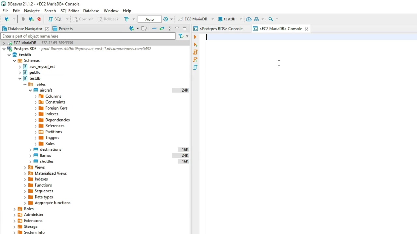The height and width of the screenshot is (234, 417).
Task: Expand the Foreign Keys folder
Action: pos(36,108)
